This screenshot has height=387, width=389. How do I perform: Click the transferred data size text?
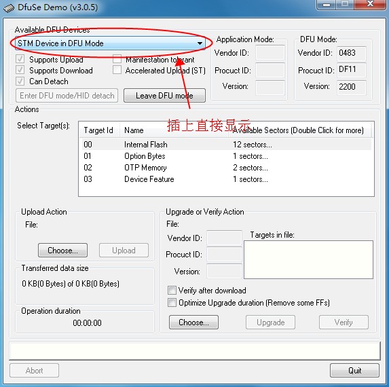click(71, 284)
